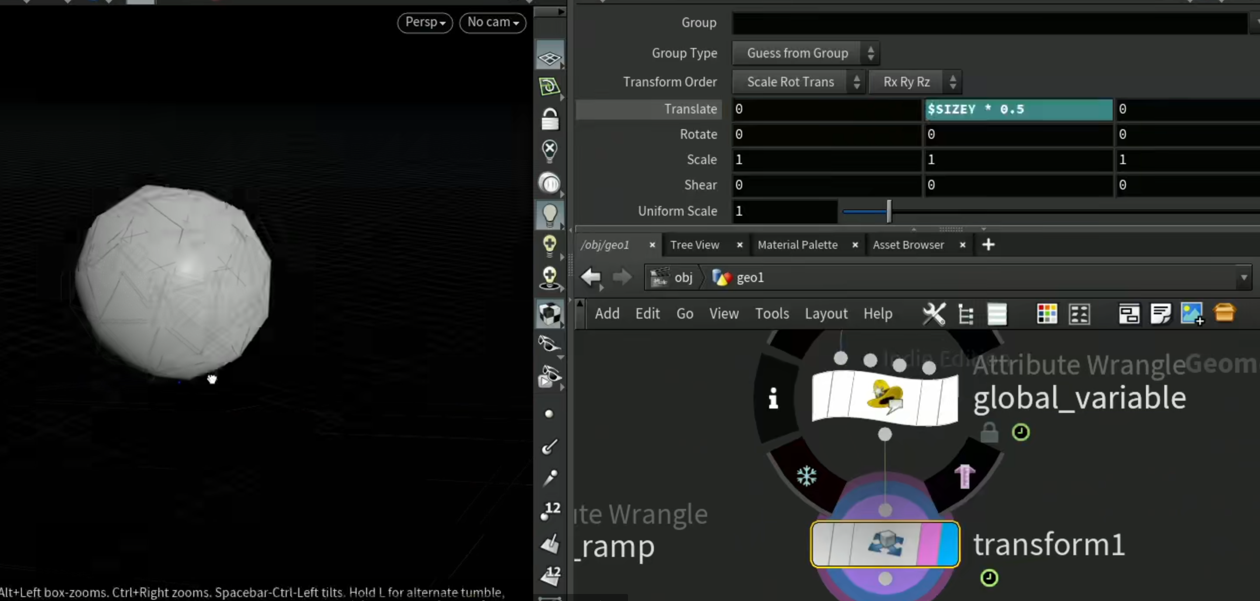Viewport: 1260px width, 601px height.
Task: Open the Rx Ry Rz rotation order dropdown
Action: 915,82
